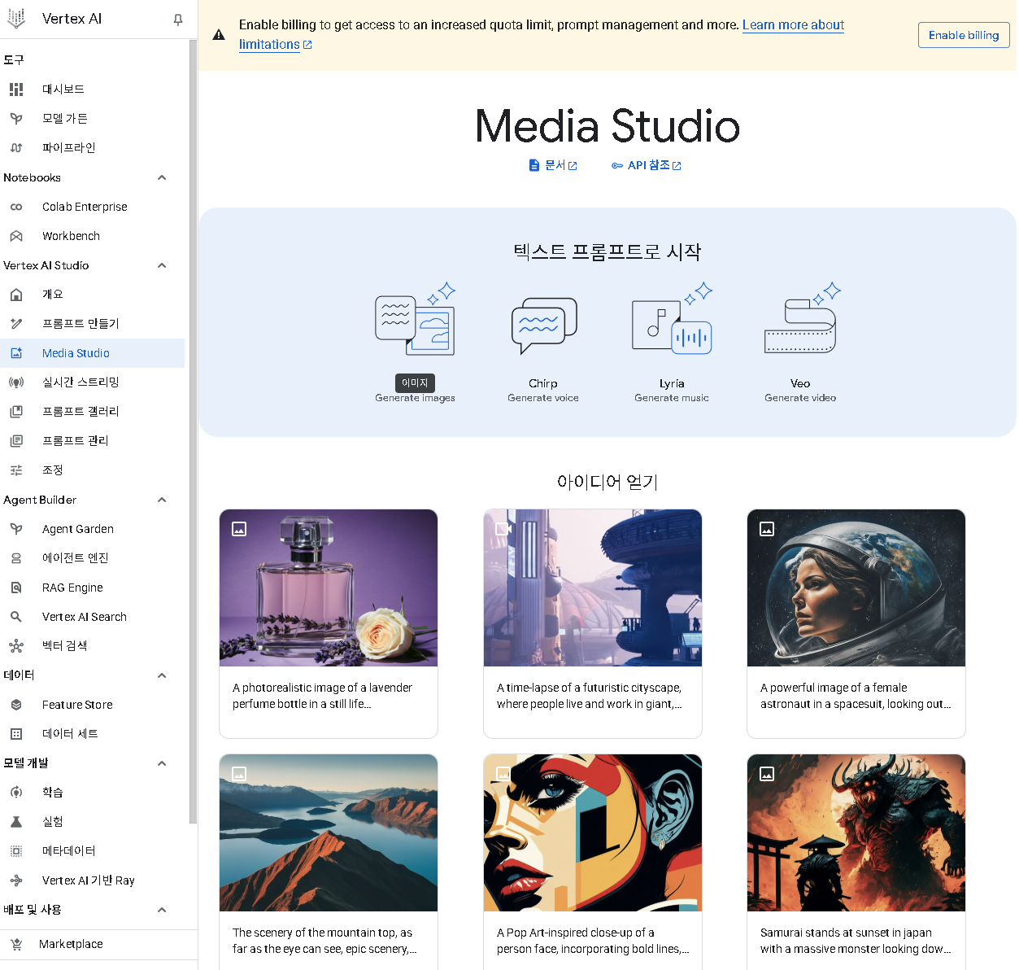The image size is (1019, 970).
Task: Open Media Studio menu item
Action: (92, 353)
